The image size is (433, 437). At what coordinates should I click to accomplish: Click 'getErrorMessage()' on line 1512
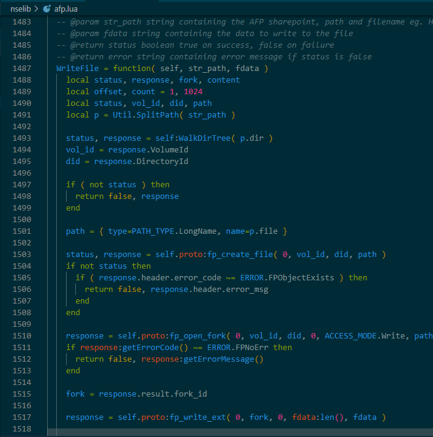[223, 359]
